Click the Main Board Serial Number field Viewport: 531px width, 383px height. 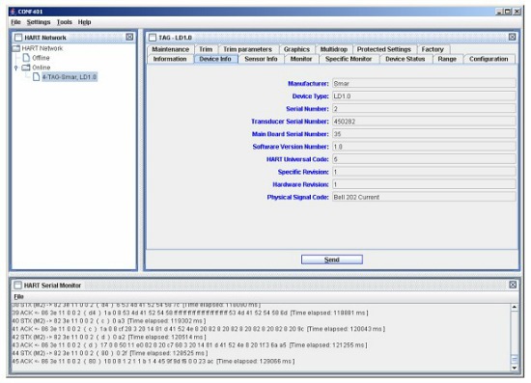424,134
